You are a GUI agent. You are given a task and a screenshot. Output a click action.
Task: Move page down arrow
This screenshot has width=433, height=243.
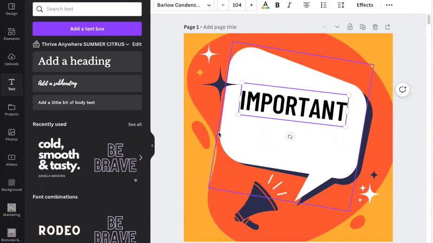pyautogui.click(x=337, y=27)
